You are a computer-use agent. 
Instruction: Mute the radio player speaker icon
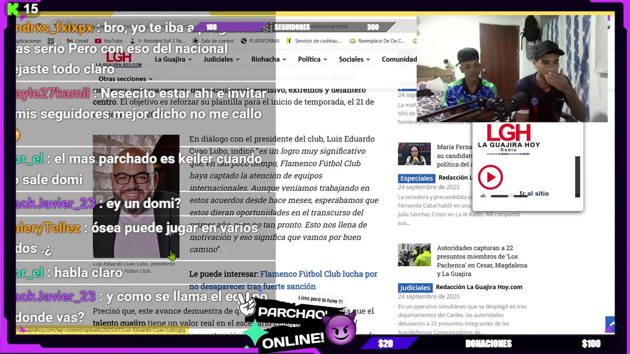[483, 196]
